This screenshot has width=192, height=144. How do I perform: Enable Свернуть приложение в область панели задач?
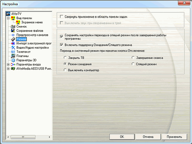point(61,17)
